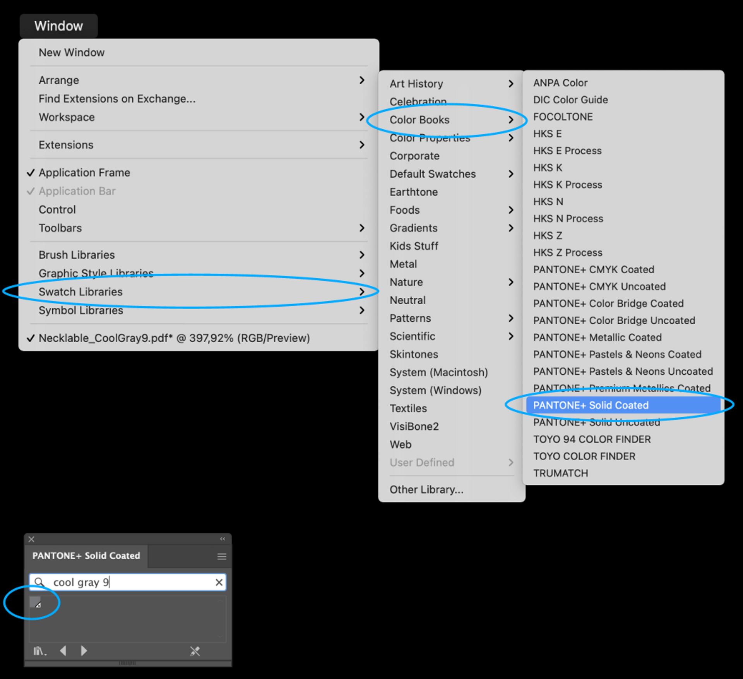The height and width of the screenshot is (679, 743).
Task: Clear the swatch search field text
Action: point(219,582)
